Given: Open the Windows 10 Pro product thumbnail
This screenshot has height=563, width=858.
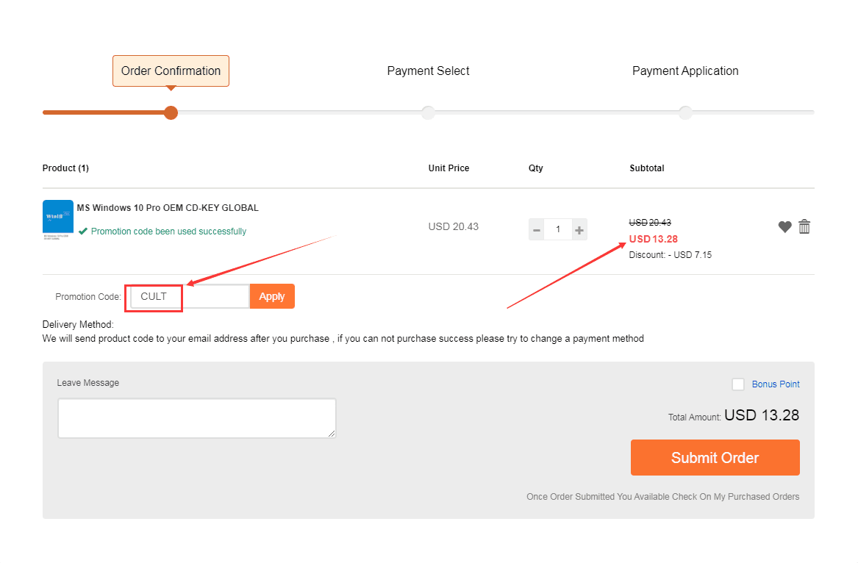Looking at the screenshot, I should pyautogui.click(x=58, y=220).
